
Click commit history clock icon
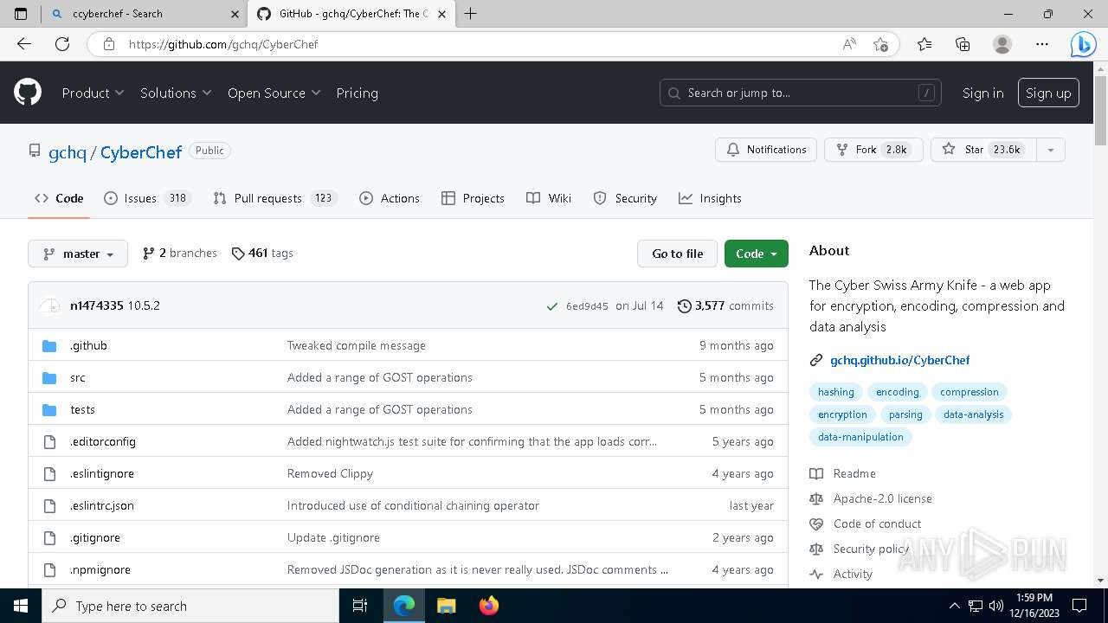(x=684, y=305)
